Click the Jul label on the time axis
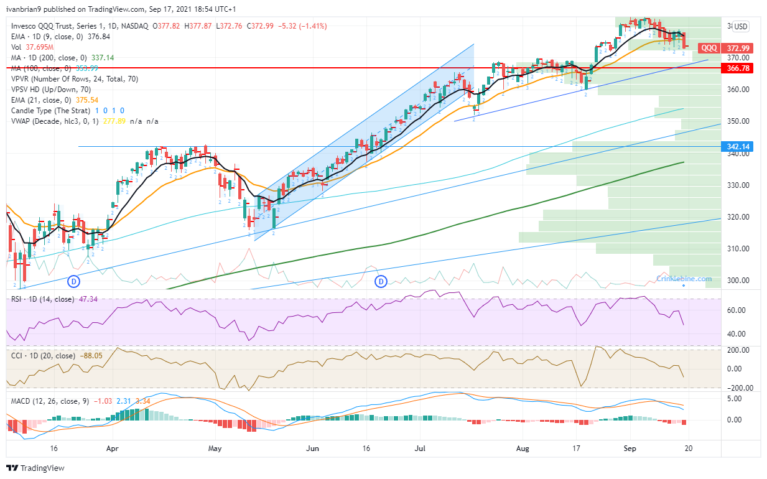Image resolution: width=767 pixels, height=479 pixels. click(x=421, y=448)
